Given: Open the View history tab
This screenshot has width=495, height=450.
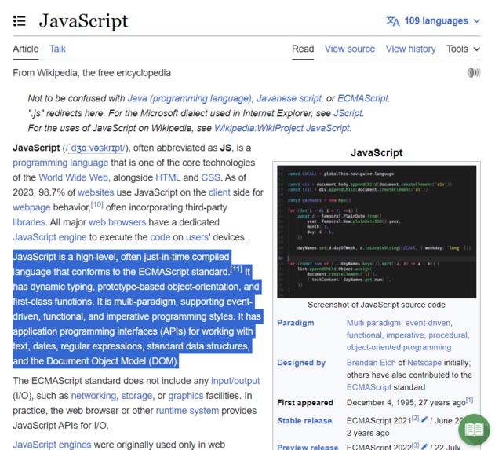Looking at the screenshot, I should [x=411, y=49].
